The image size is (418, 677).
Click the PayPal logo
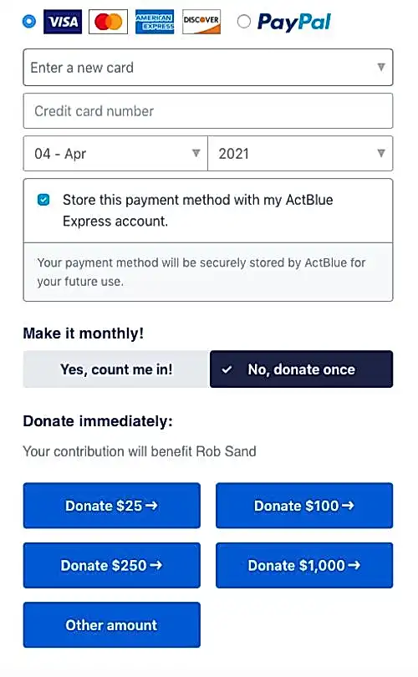click(x=294, y=22)
